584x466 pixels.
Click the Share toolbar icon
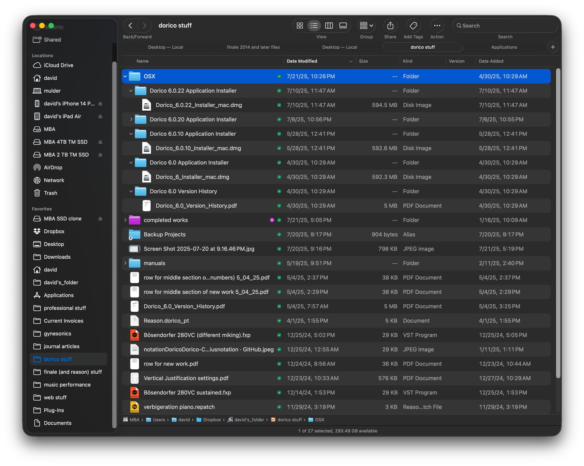tap(390, 26)
